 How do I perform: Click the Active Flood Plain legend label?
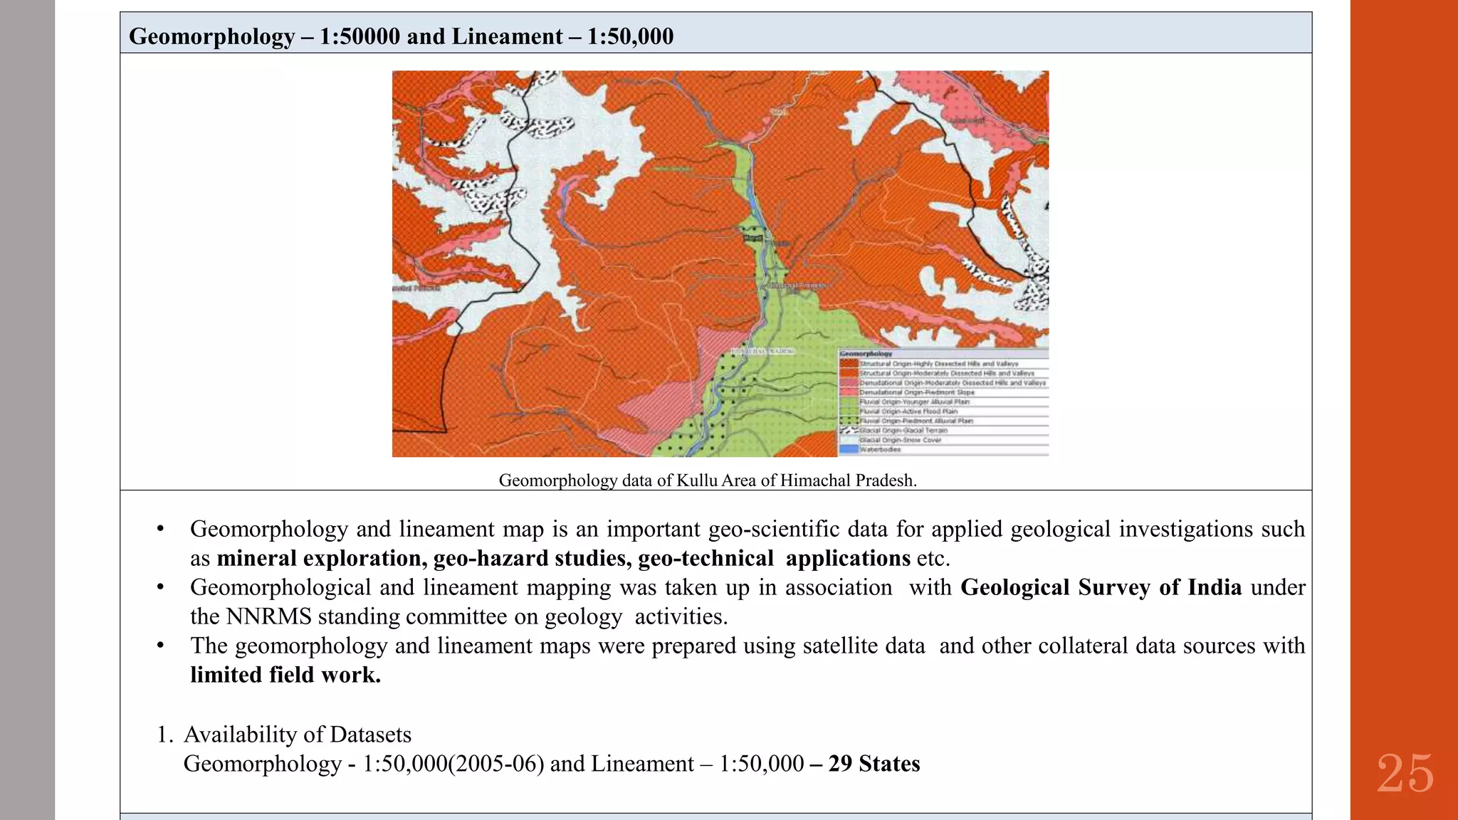pos(908,411)
